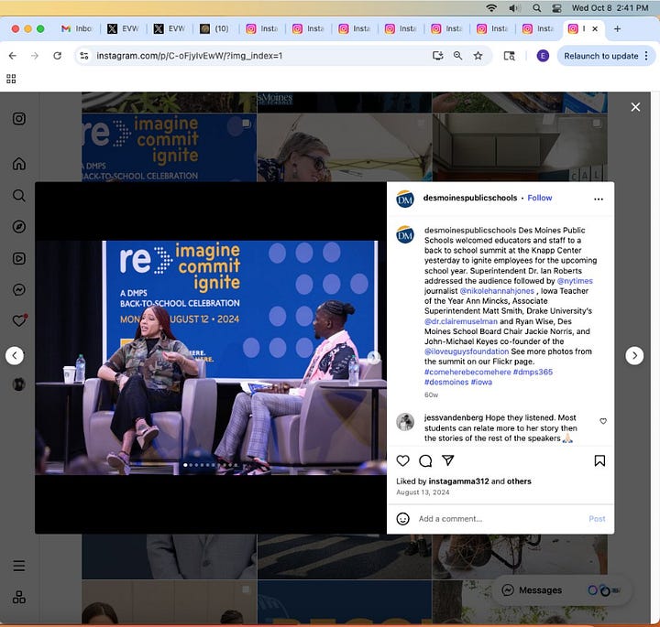This screenshot has height=627, width=660.
Task: Open the #dmps365 hashtag
Action: click(x=533, y=372)
